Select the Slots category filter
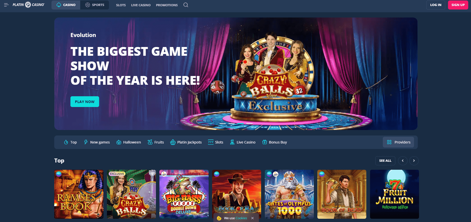The width and height of the screenshot is (471, 222). (x=216, y=142)
